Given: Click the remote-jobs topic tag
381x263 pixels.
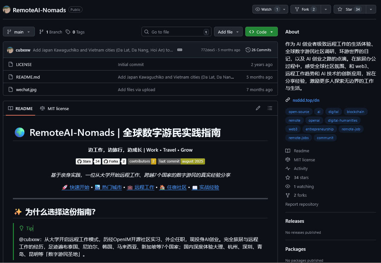Looking at the screenshot, I should pyautogui.click(x=298, y=138).
